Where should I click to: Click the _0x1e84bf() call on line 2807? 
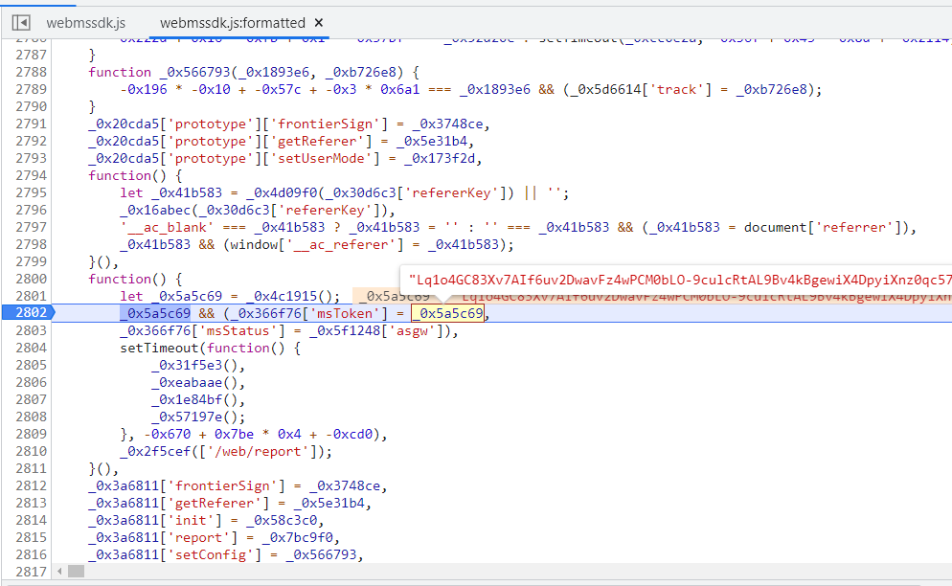pos(194,400)
